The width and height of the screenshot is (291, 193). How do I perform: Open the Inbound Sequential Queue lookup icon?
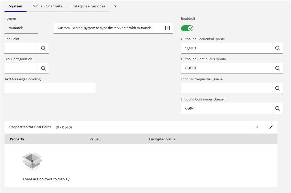277,89
